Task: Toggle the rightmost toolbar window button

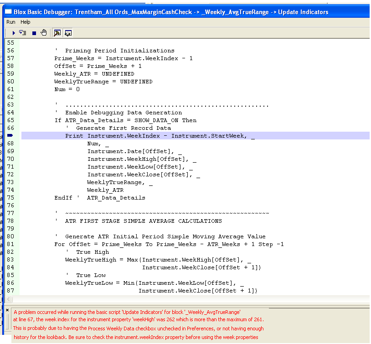Action: [68, 33]
